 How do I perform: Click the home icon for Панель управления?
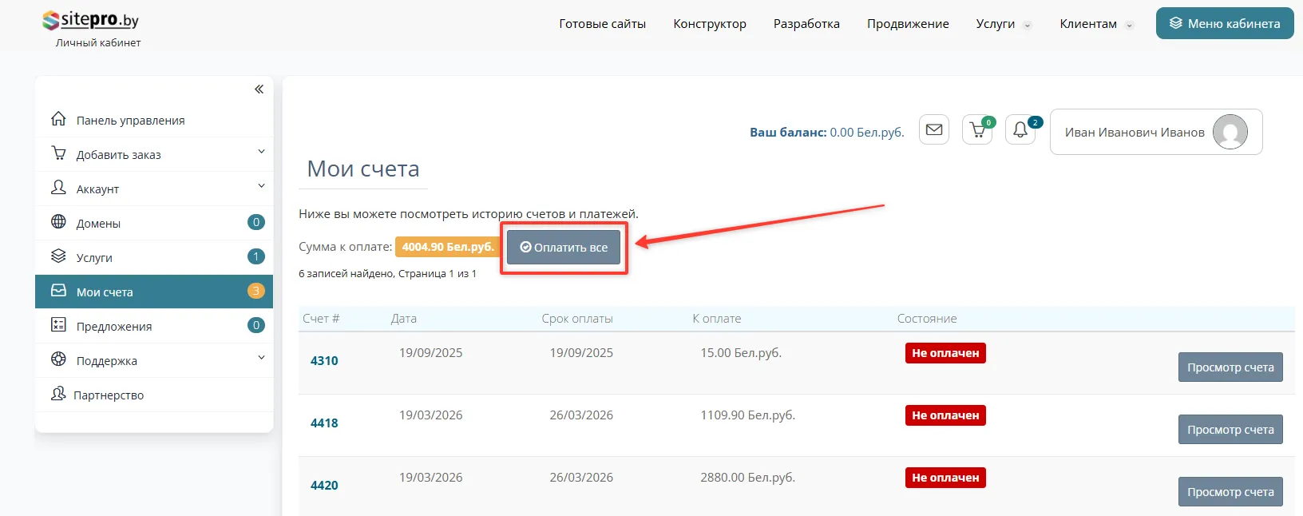(58, 119)
